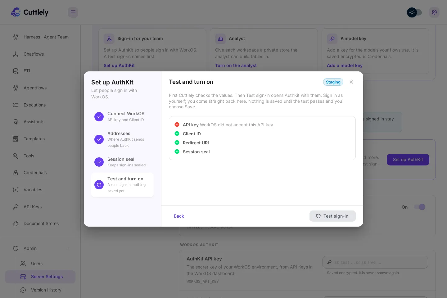The width and height of the screenshot is (447, 298).
Task: Click the Analyst card chart icon
Action: pyautogui.click(x=220, y=39)
